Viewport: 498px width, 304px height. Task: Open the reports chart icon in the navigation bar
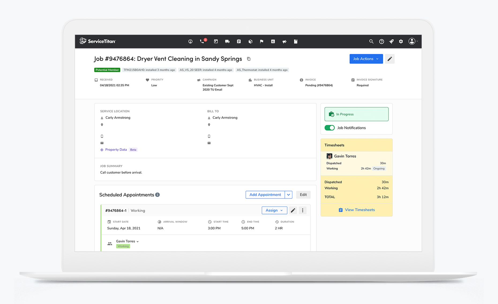point(273,41)
